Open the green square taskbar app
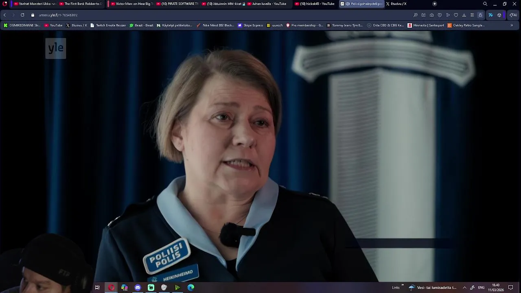Image resolution: width=521 pixels, height=293 pixels. tap(151, 287)
